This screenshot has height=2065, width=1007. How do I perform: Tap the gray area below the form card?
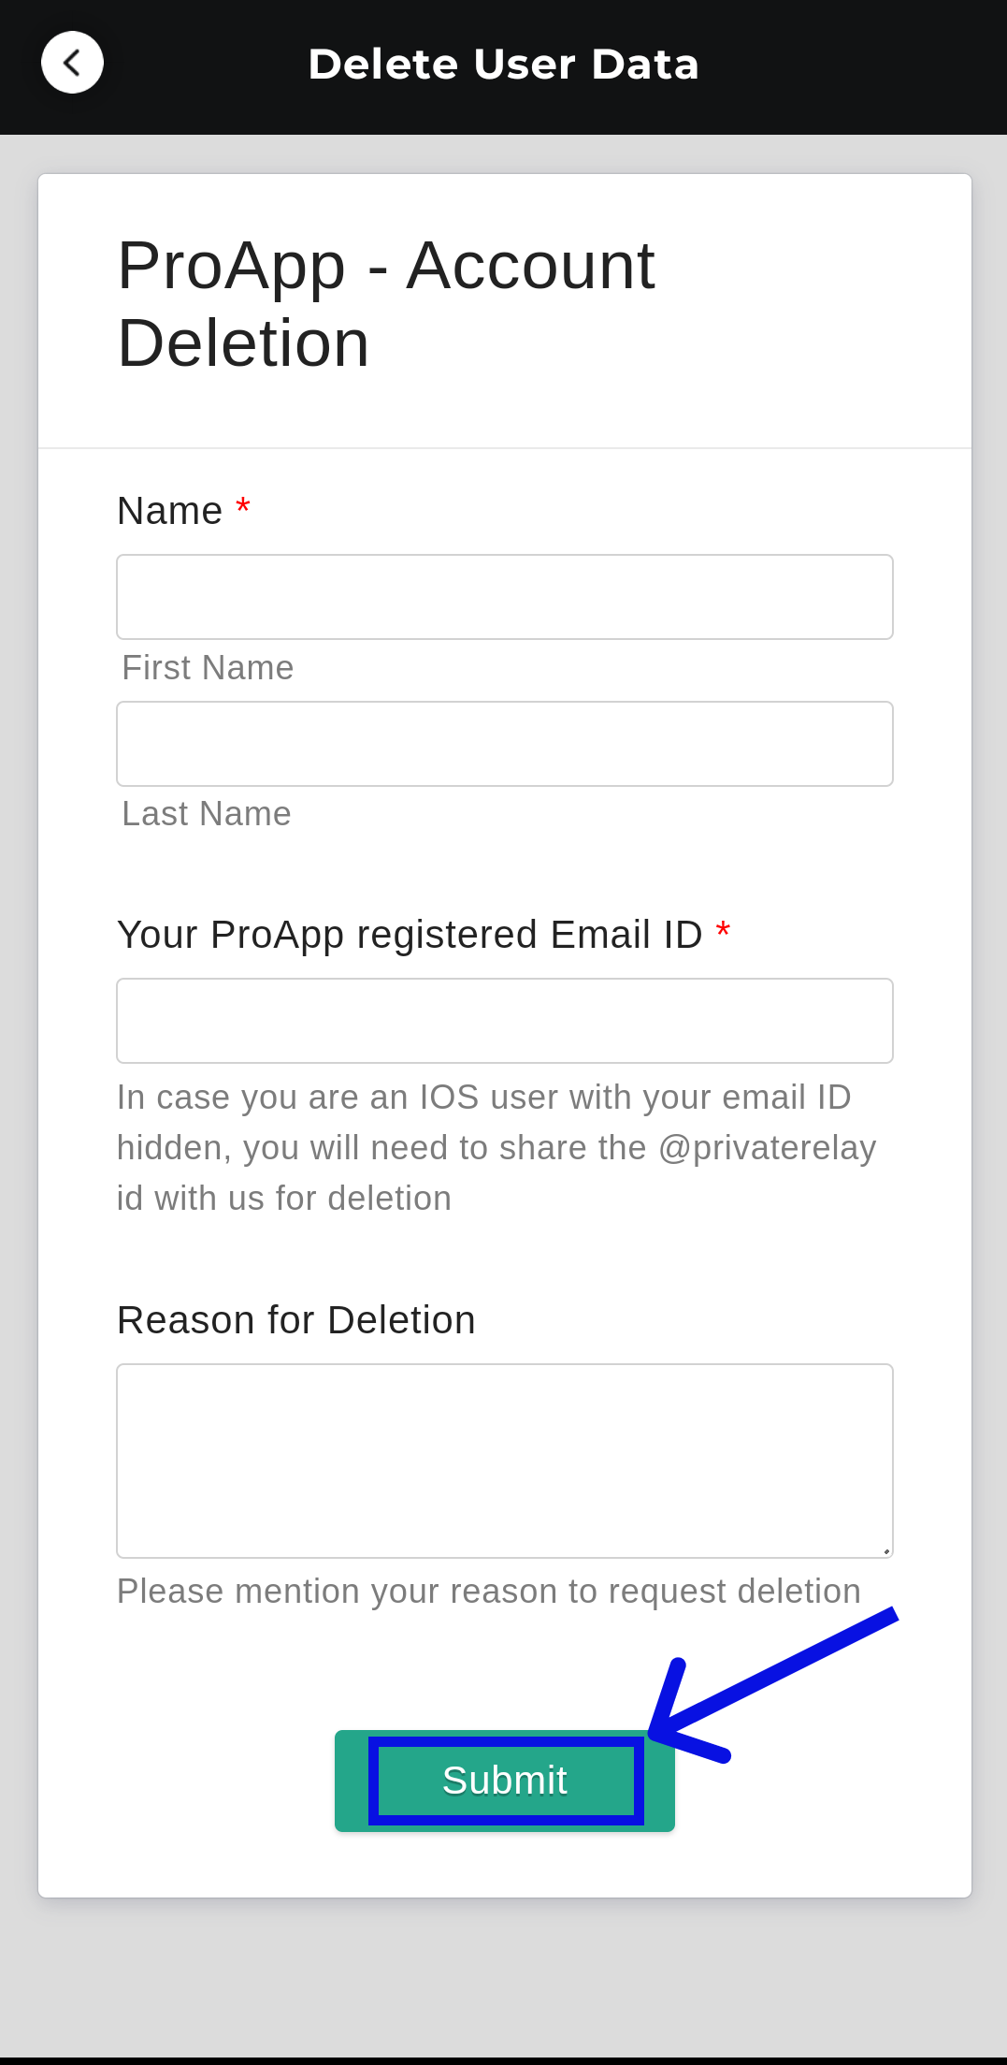[x=504, y=1974]
